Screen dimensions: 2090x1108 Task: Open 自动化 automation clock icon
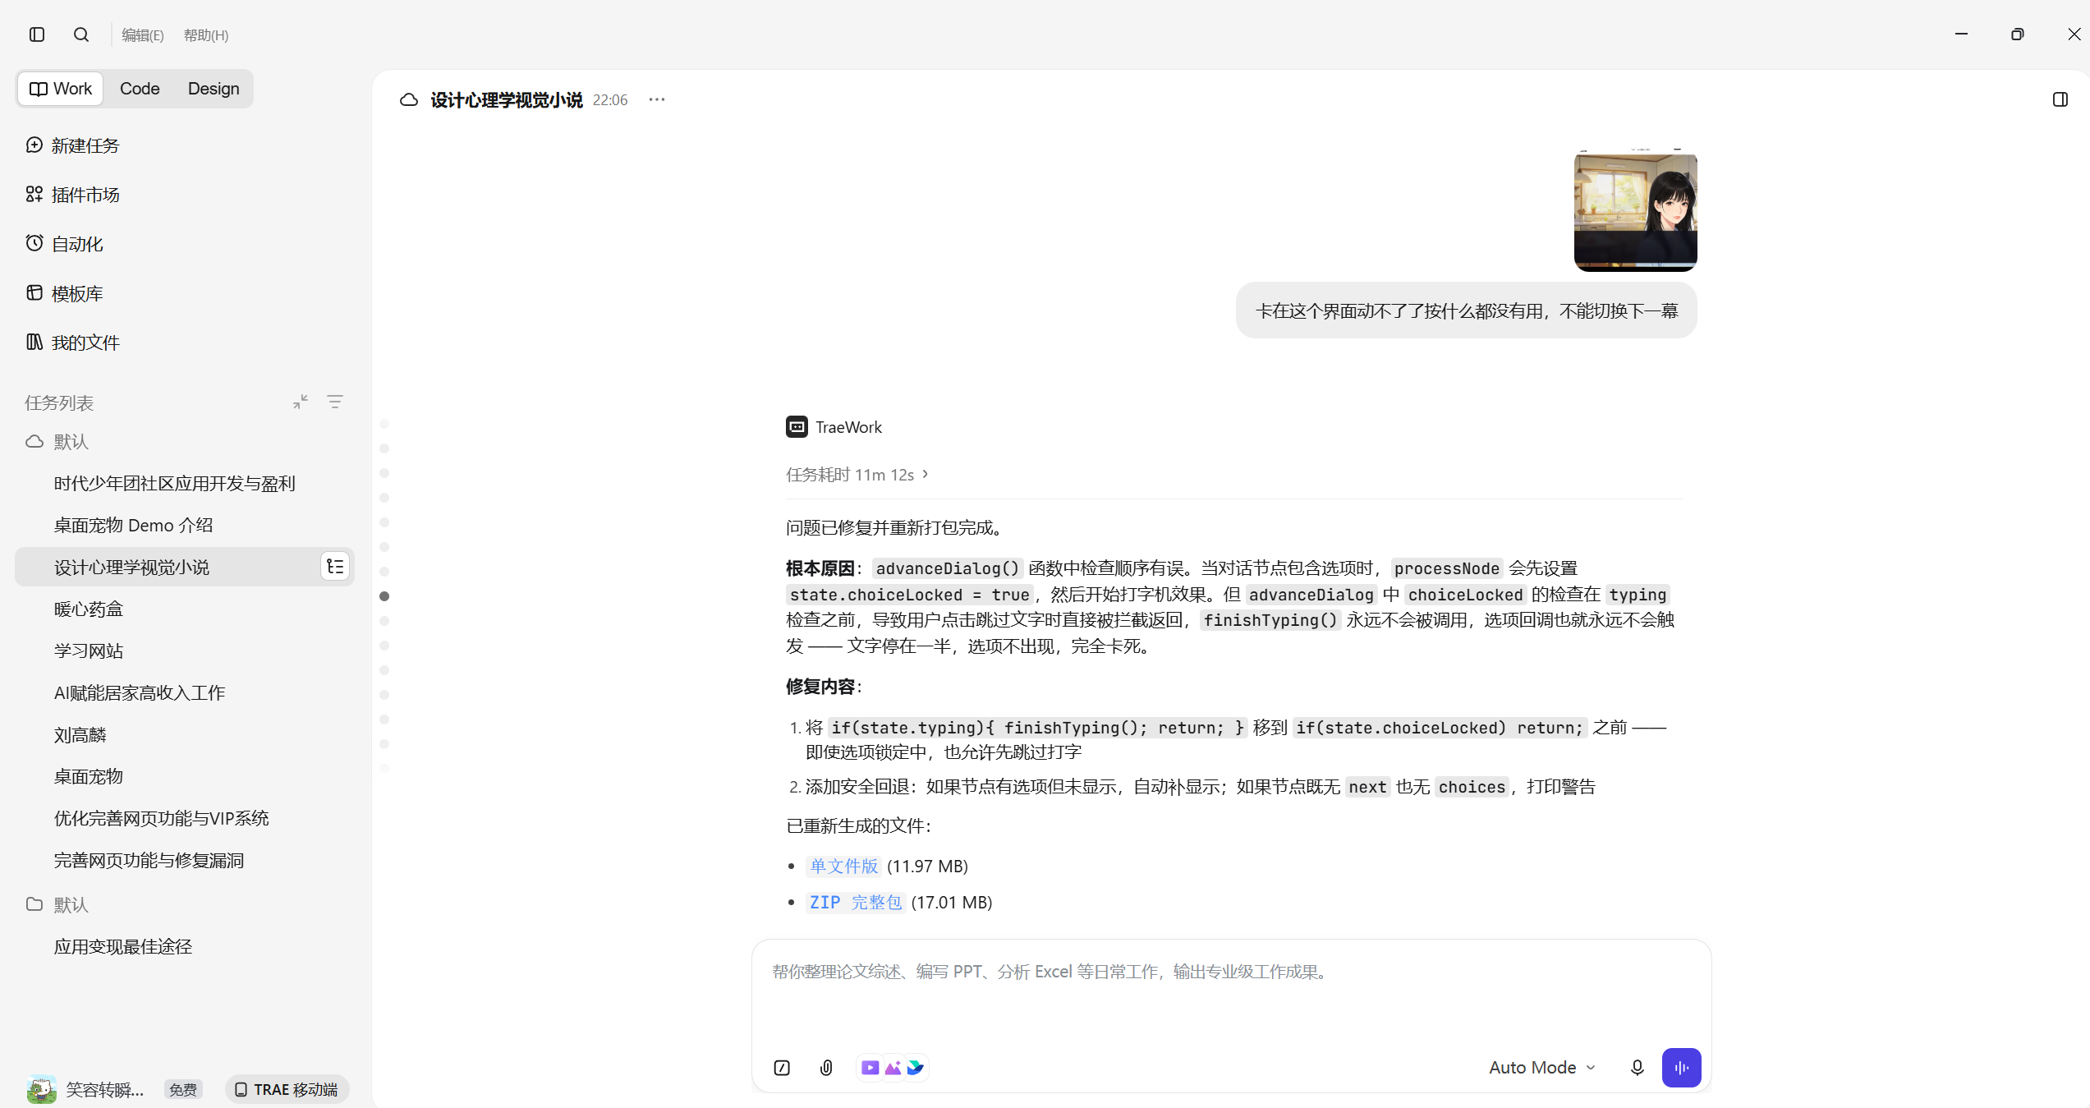[34, 243]
